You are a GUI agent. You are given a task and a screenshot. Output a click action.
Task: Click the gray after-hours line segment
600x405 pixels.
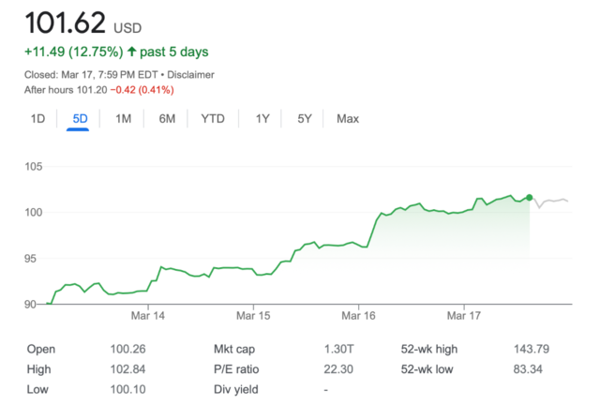553,202
